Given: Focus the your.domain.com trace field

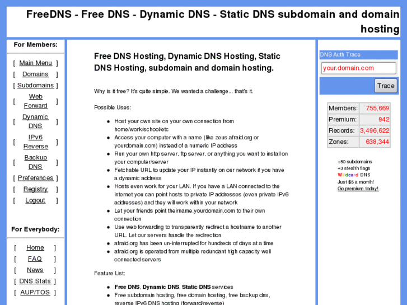Looking at the screenshot, I should pos(358,68).
